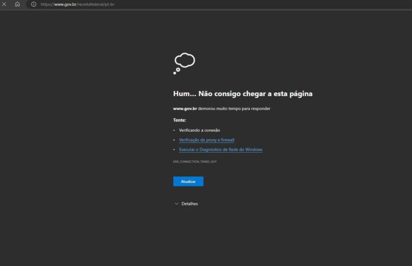Expand the Detalhes chevron arrow
This screenshot has height=266, width=412.
[176, 204]
